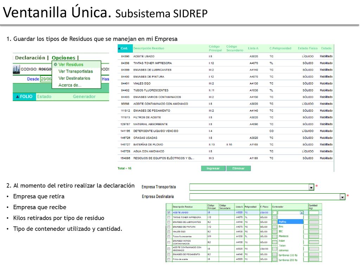Uncheck the ACEITE USADO declaration checkbox
This screenshot has width=360, height=270.
pos(169,213)
